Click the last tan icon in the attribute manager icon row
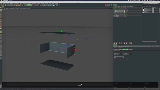This screenshot has width=160, height=90. pos(131,43)
